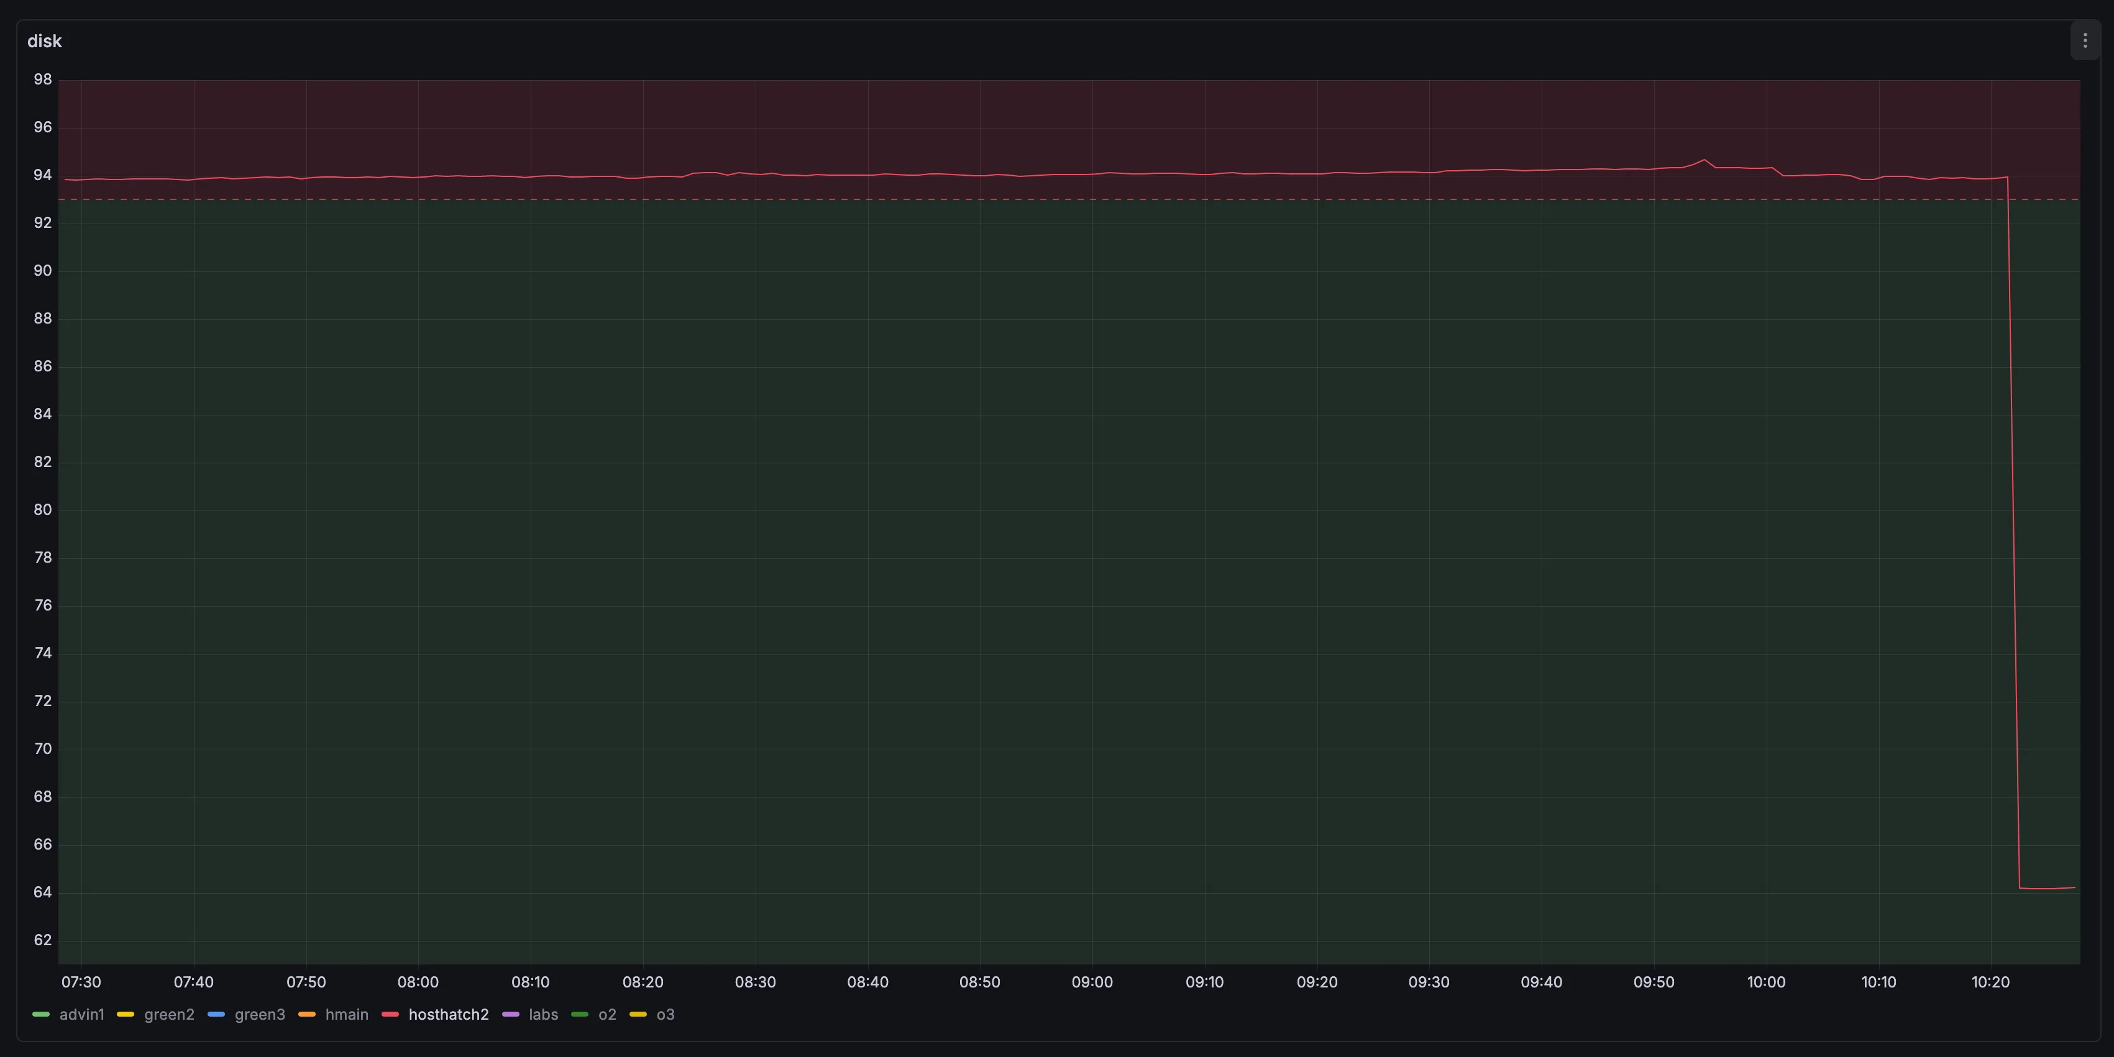The width and height of the screenshot is (2114, 1057).
Task: Click the advin1 green legend color swatch
Action: pos(41,1014)
